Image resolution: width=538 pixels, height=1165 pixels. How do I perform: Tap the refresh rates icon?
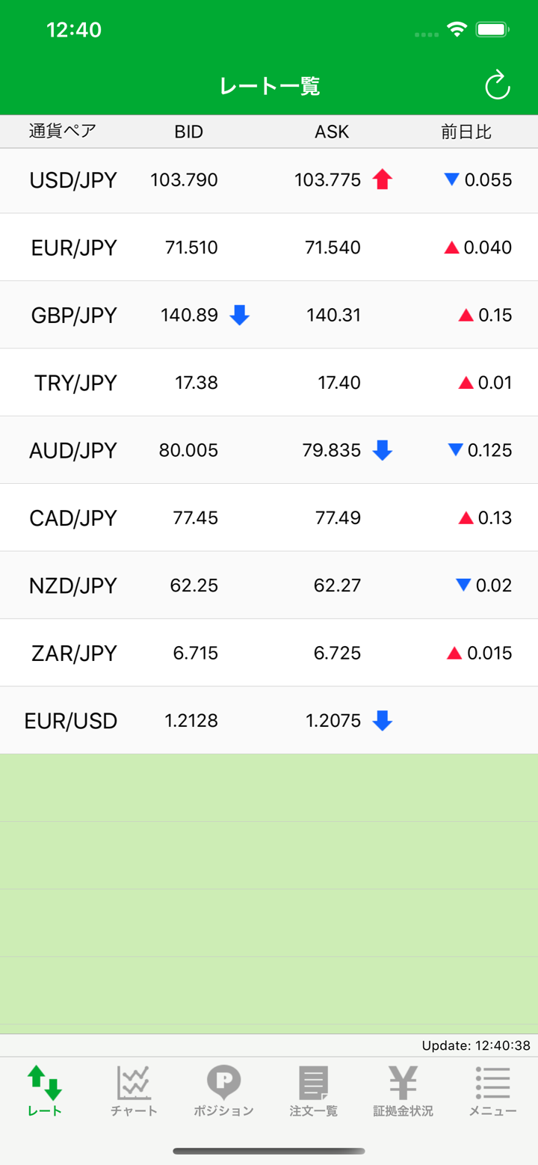pyautogui.click(x=497, y=86)
